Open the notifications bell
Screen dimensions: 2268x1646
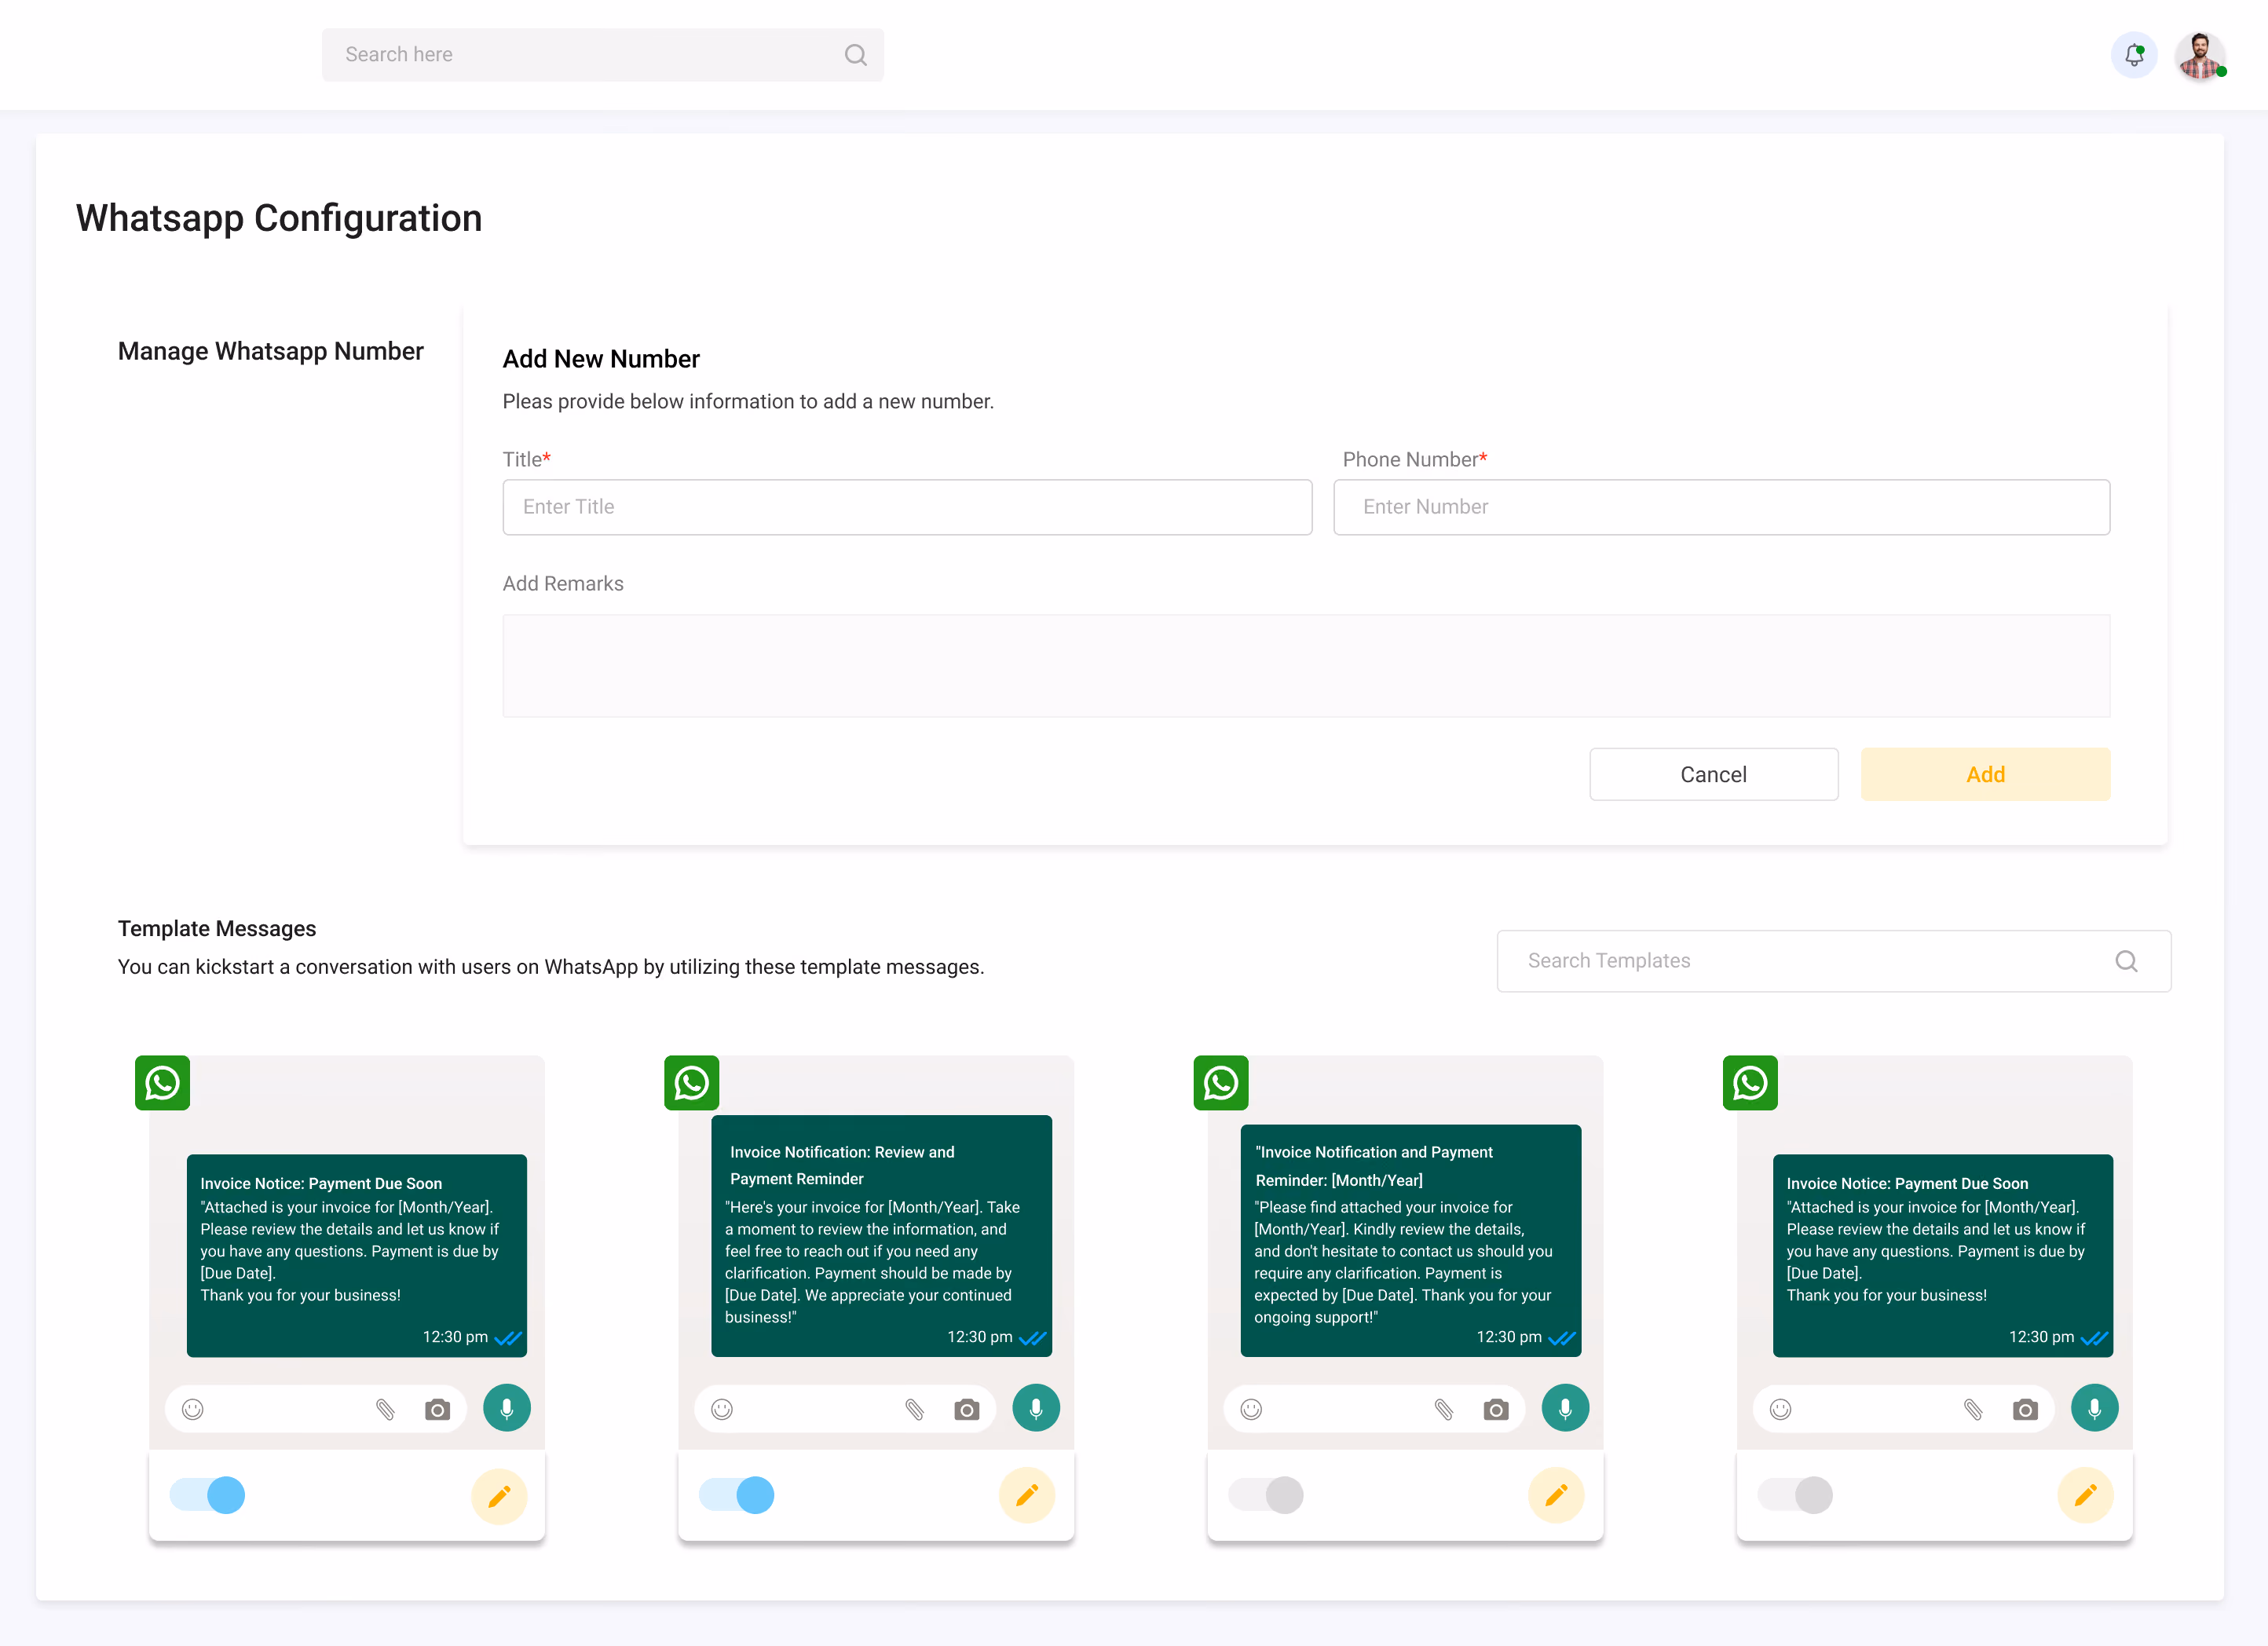[x=2133, y=55]
